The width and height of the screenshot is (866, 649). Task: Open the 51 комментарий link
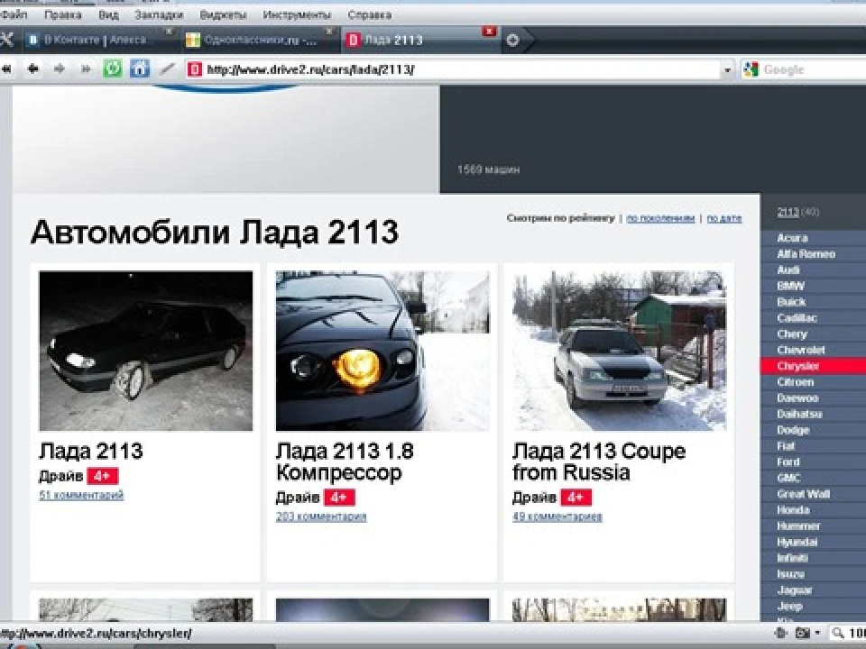point(81,495)
